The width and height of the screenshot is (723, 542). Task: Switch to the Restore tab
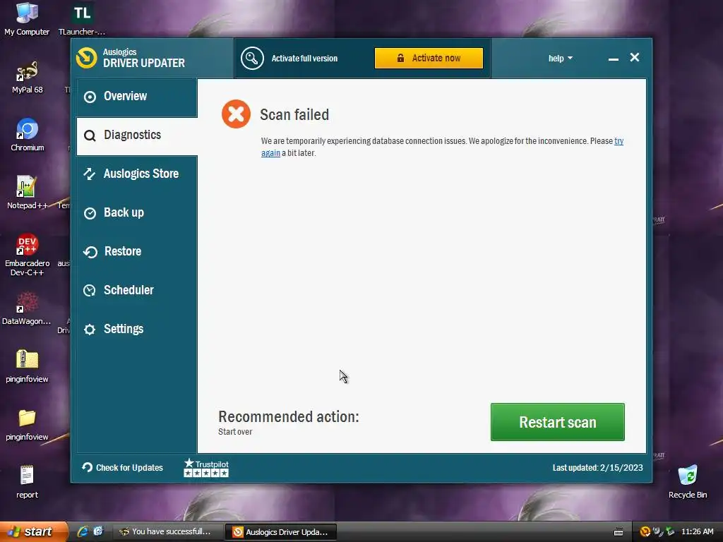137,251
